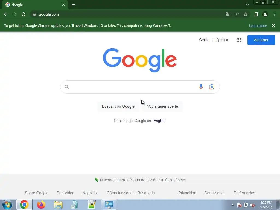Expand the tab search dropdown arrow
This screenshot has width=280, height=210.
click(x=247, y=5)
